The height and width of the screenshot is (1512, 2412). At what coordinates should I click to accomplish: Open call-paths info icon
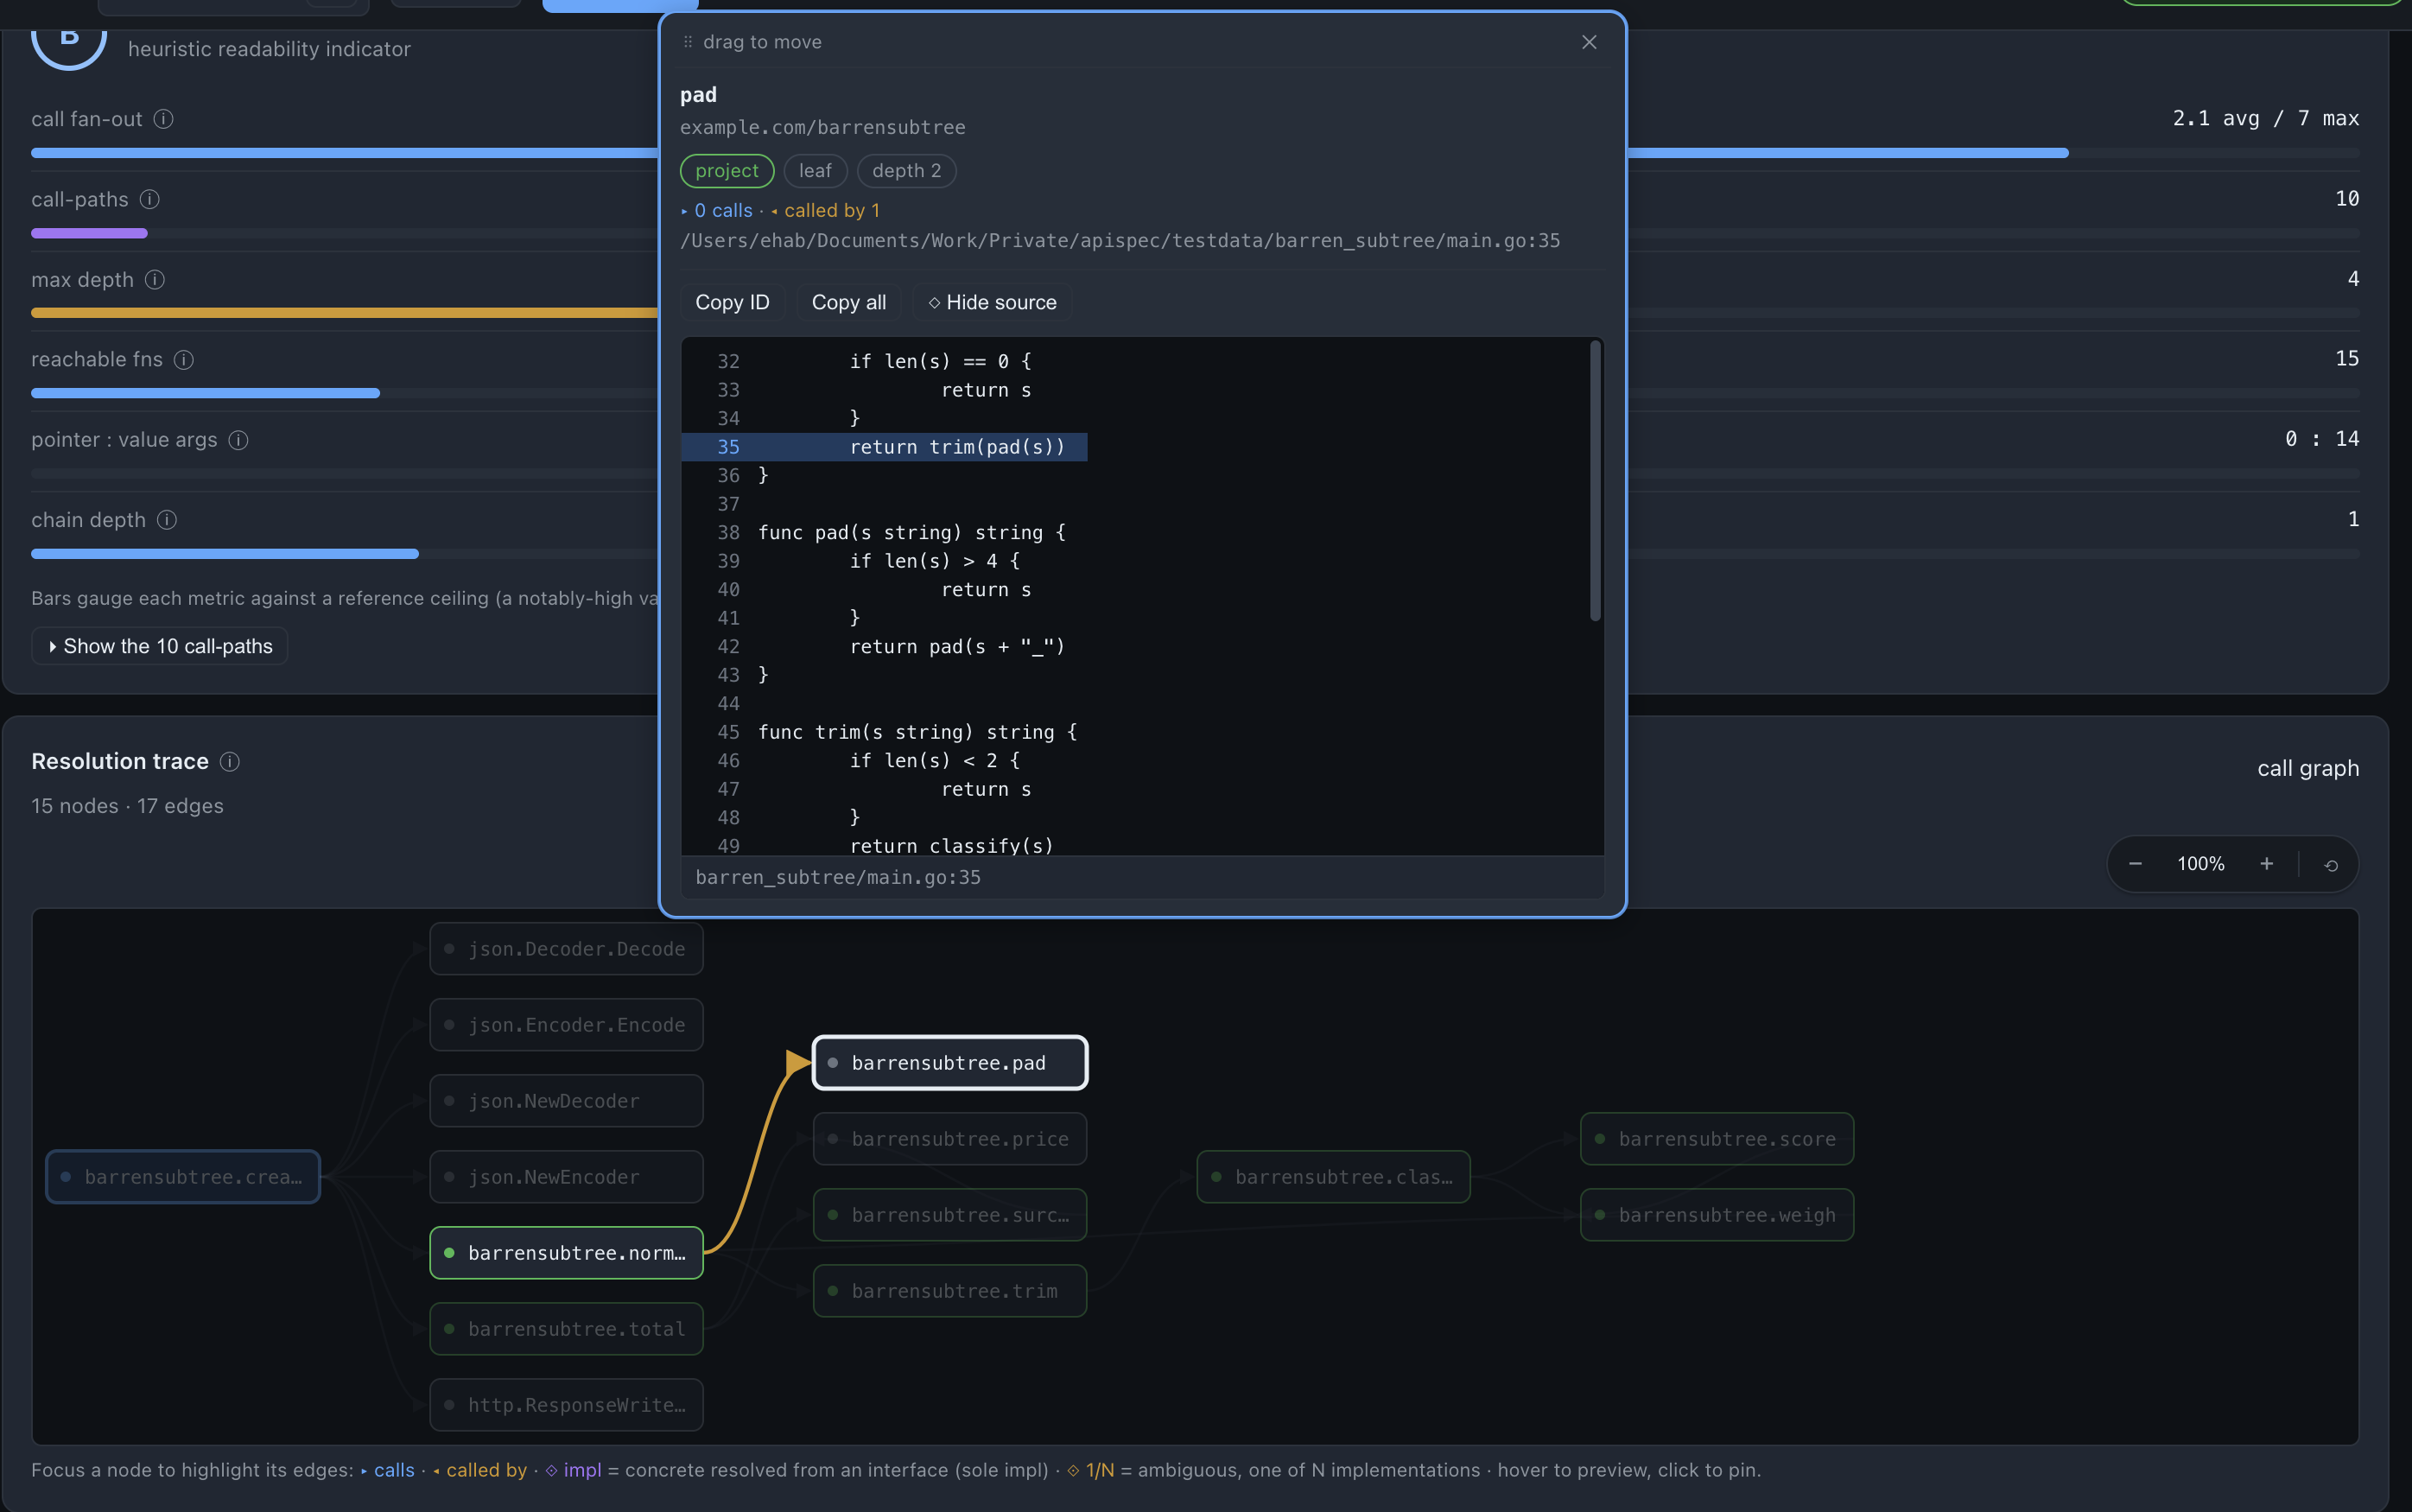[x=150, y=199]
